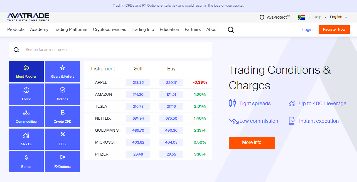The image size is (357, 182).
Task: Click Microsoft buy price 404.03
Action: [171, 142]
